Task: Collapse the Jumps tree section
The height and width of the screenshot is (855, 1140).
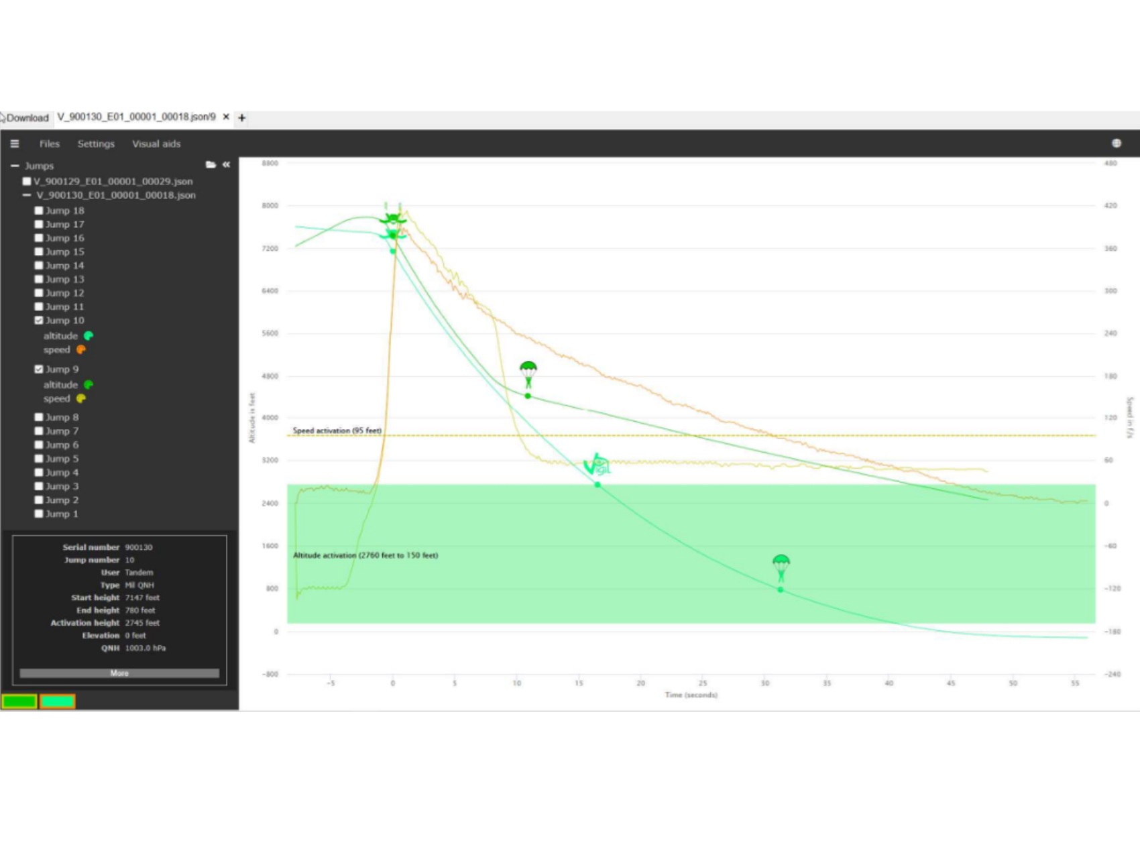Action: pos(15,166)
